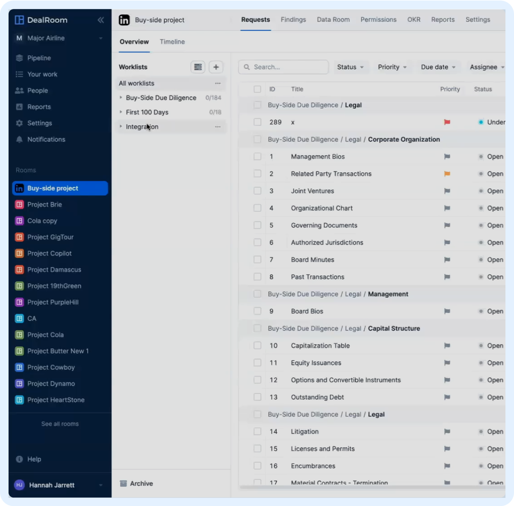This screenshot has width=514, height=506.
Task: Expand the First 100 Days worklist
Action: tap(121, 112)
